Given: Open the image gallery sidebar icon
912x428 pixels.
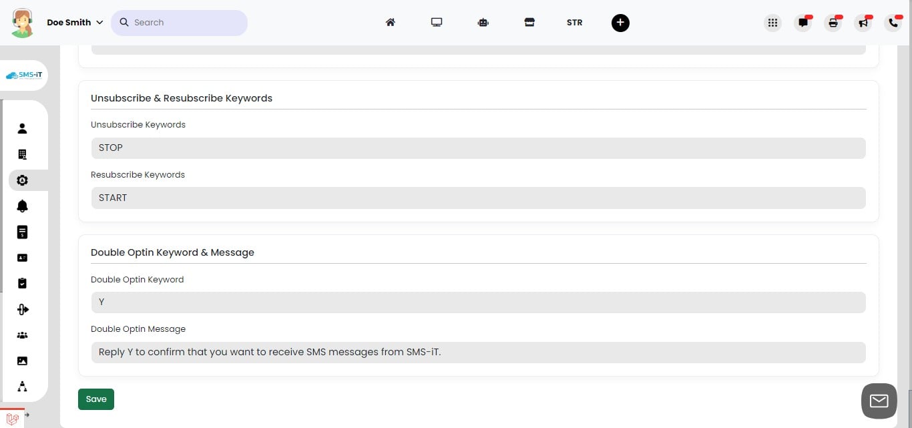Looking at the screenshot, I should 22,361.
